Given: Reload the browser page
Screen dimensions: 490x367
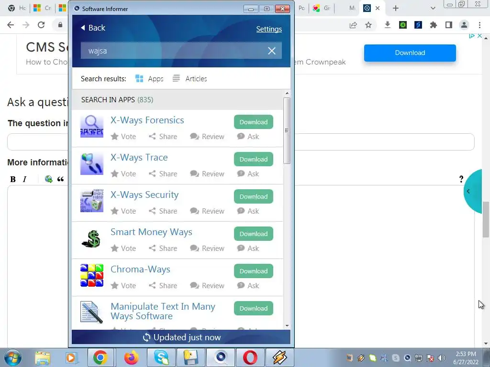Looking at the screenshot, I should [x=41, y=25].
